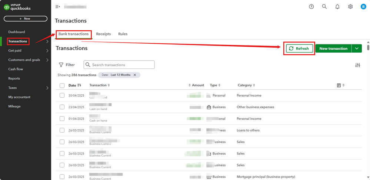Image resolution: width=370 pixels, height=180 pixels.
Task: Click the briefcase icon on 23/04/2025 row
Action: tap(209, 107)
